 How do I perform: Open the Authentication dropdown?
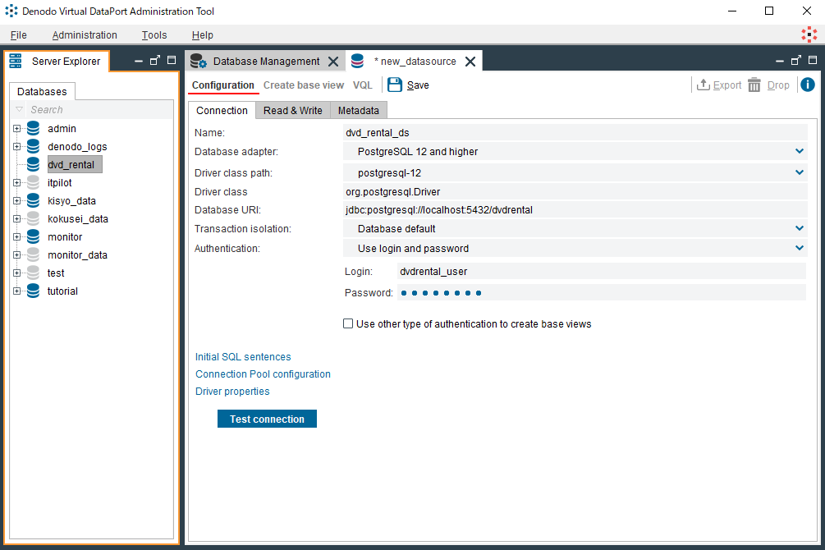pos(800,248)
